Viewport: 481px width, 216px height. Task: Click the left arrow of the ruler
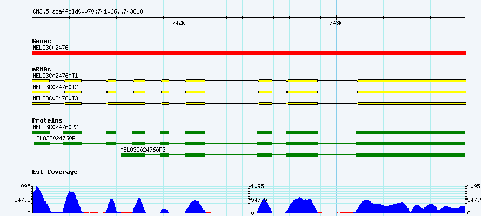(35, 18)
